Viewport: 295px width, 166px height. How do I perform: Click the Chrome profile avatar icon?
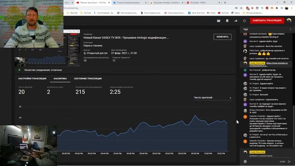point(287,8)
